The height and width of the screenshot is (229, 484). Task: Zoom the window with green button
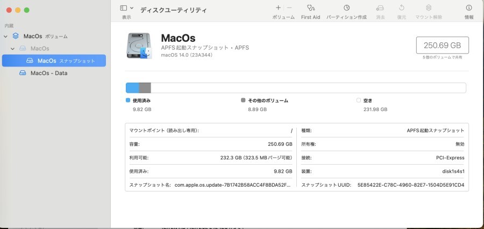point(27,10)
